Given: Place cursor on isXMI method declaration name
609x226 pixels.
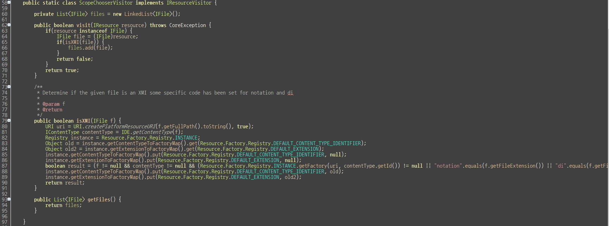Looking at the screenshot, I should coord(83,121).
